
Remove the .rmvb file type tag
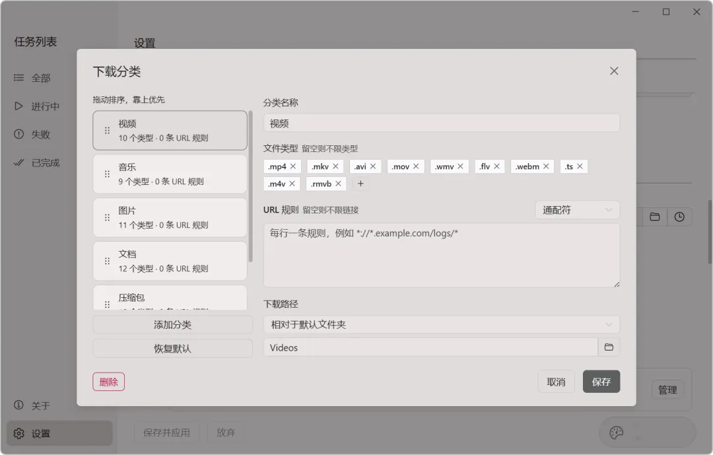click(338, 184)
